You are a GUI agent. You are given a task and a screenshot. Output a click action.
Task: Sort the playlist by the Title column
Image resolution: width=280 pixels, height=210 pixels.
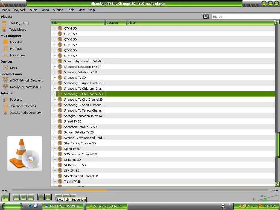point(78,23)
